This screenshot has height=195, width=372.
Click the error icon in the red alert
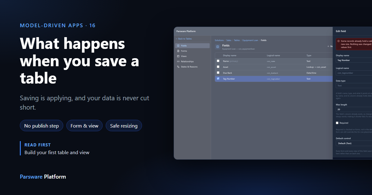pyautogui.click(x=339, y=41)
